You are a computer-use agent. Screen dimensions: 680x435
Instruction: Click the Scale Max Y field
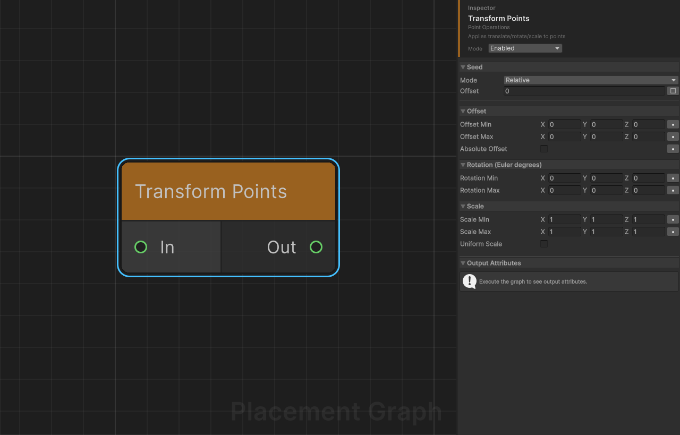pos(606,232)
